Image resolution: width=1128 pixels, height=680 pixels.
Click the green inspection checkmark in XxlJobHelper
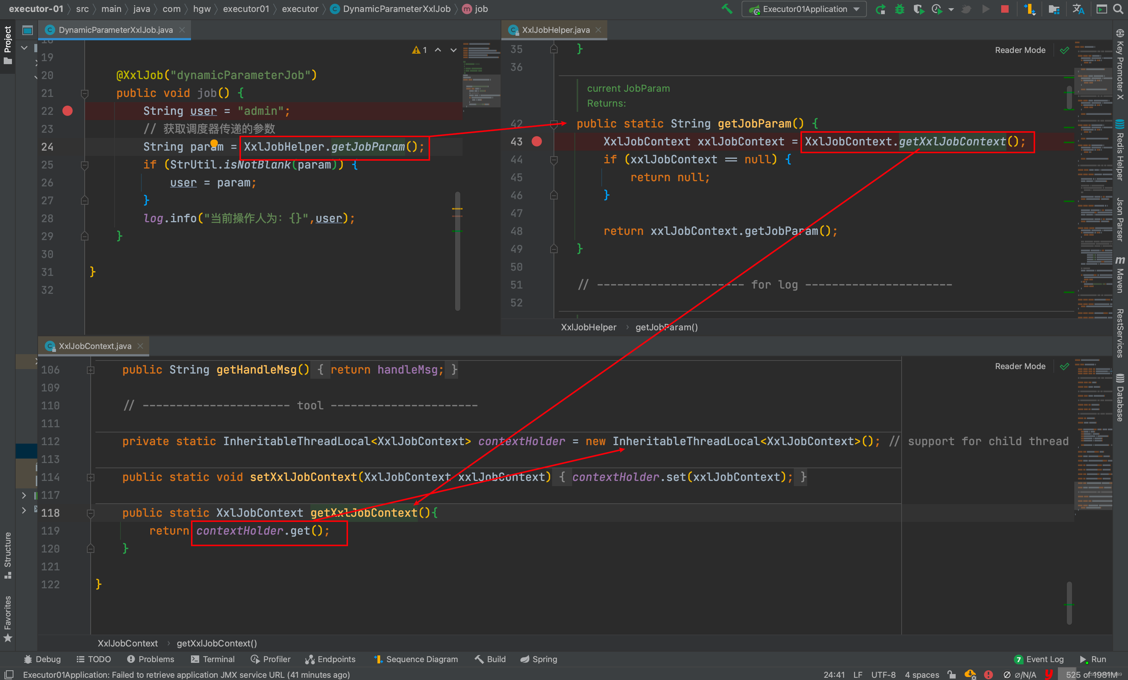coord(1065,50)
